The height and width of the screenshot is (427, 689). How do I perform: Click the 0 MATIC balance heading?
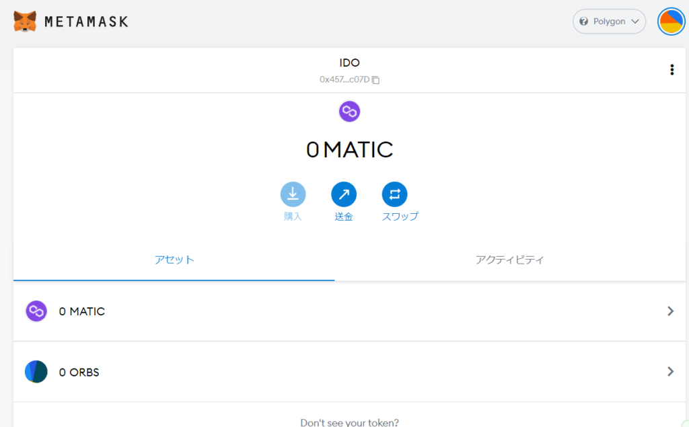coord(349,149)
